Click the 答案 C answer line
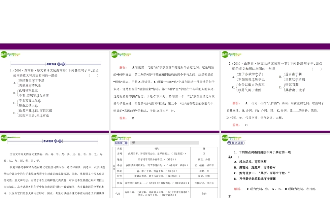330x198 pixels. [x=240, y=125]
